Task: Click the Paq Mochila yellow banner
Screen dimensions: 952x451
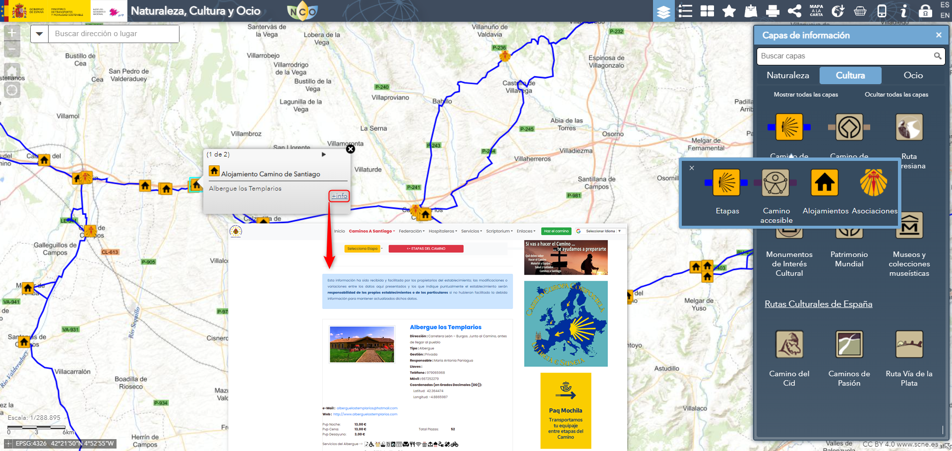Action: click(566, 410)
